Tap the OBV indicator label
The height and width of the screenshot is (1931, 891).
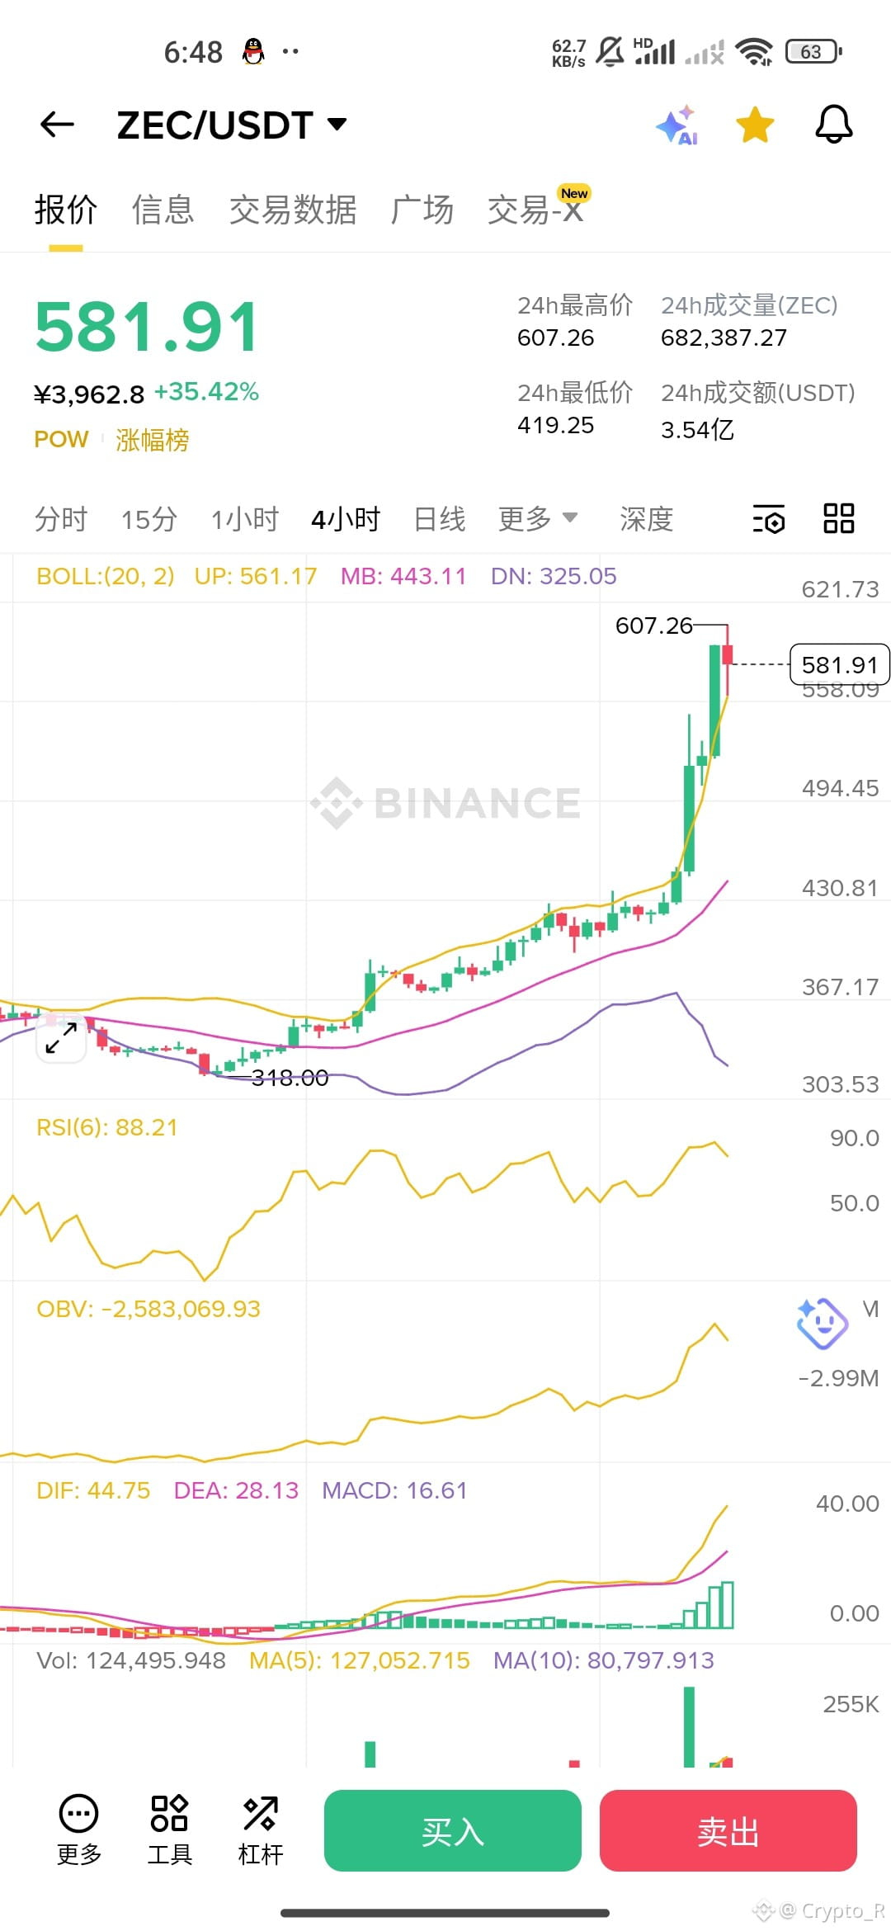click(148, 1309)
